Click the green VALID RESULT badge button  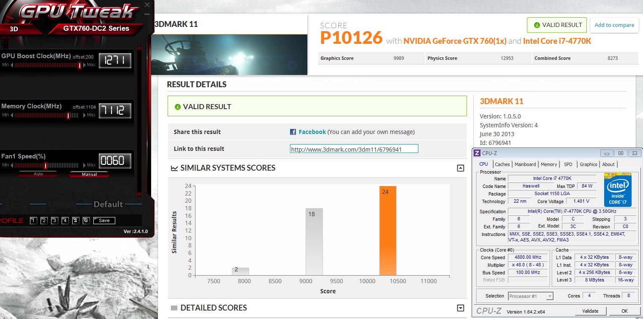(x=557, y=25)
